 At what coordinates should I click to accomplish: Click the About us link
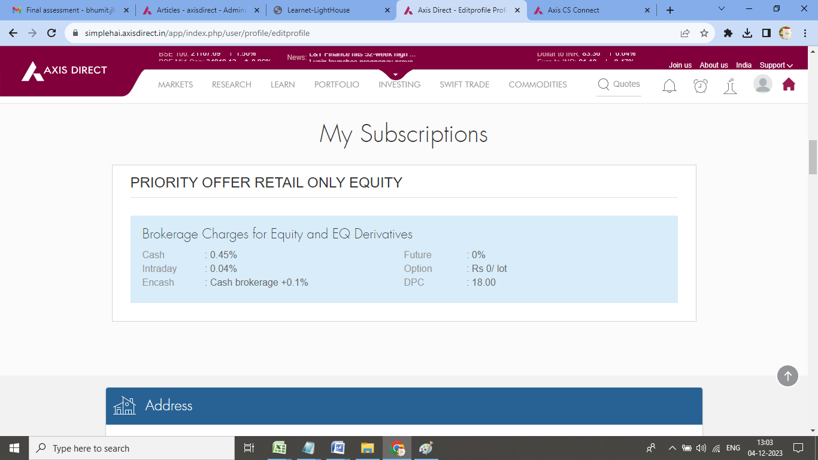pos(714,65)
